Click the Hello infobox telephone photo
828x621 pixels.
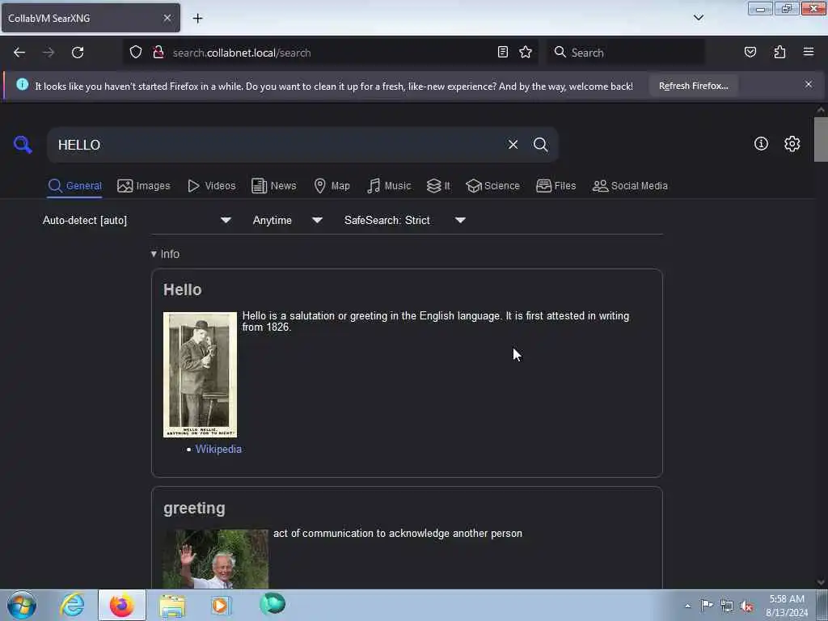[x=201, y=374]
